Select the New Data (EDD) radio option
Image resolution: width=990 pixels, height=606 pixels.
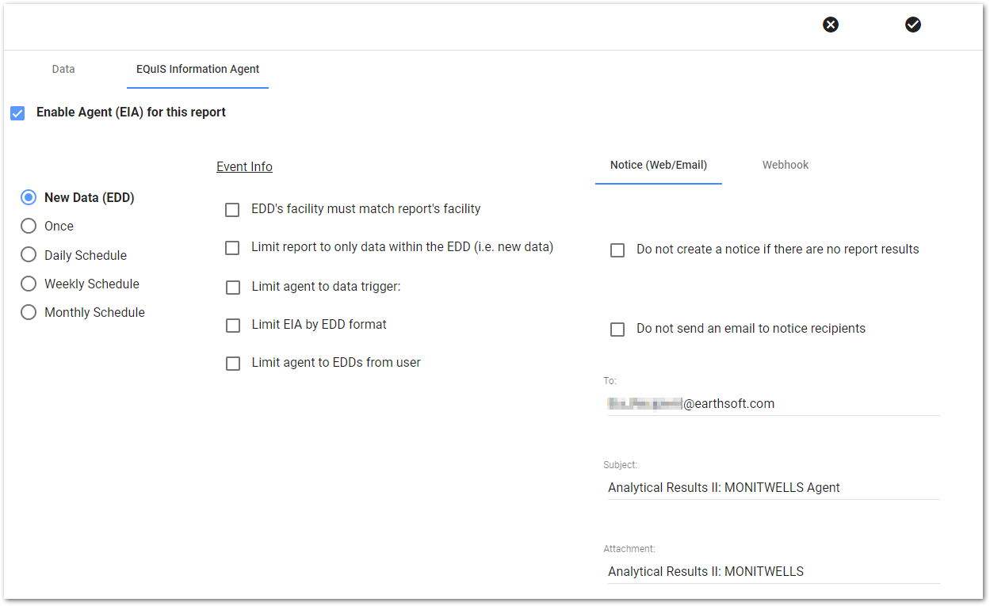click(29, 197)
